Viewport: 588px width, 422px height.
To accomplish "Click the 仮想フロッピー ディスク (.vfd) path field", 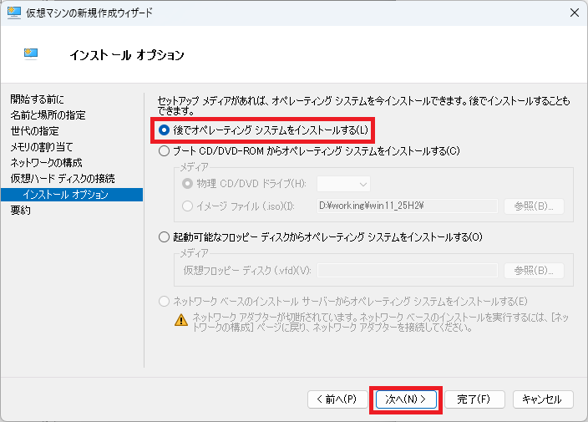I will [408, 271].
